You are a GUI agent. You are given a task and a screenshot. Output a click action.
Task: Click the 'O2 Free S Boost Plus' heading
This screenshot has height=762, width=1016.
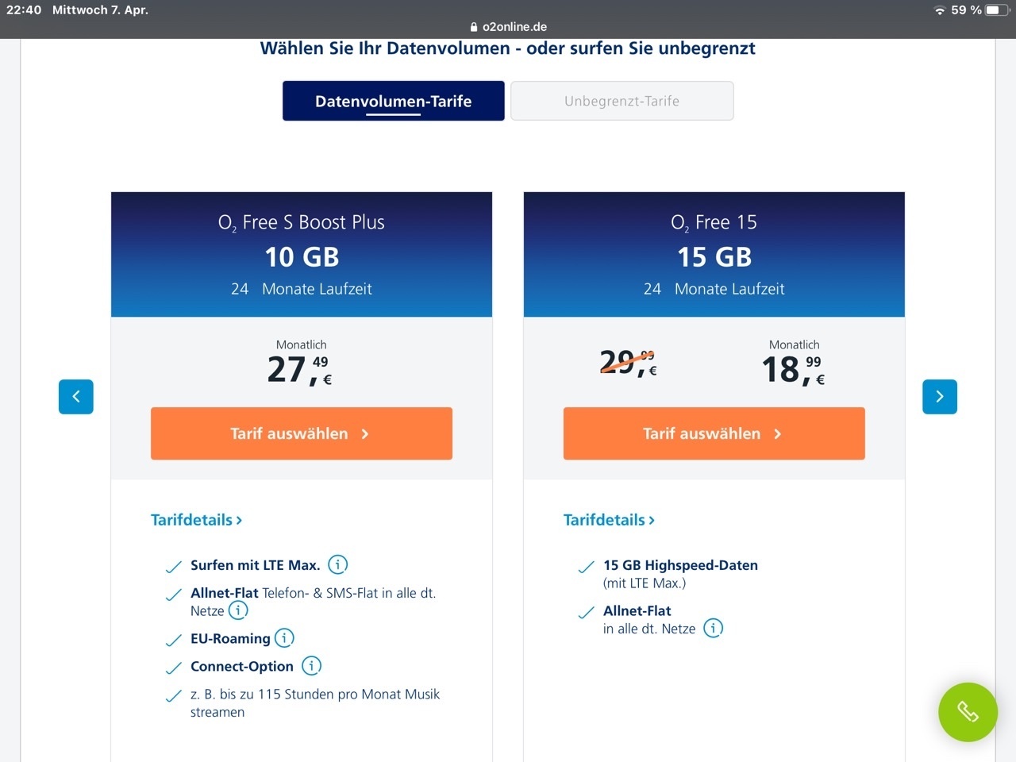(302, 223)
